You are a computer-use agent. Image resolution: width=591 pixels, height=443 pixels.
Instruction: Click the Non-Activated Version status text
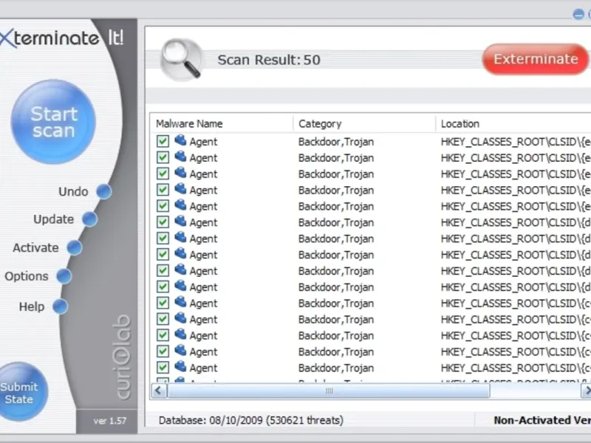[x=542, y=420]
